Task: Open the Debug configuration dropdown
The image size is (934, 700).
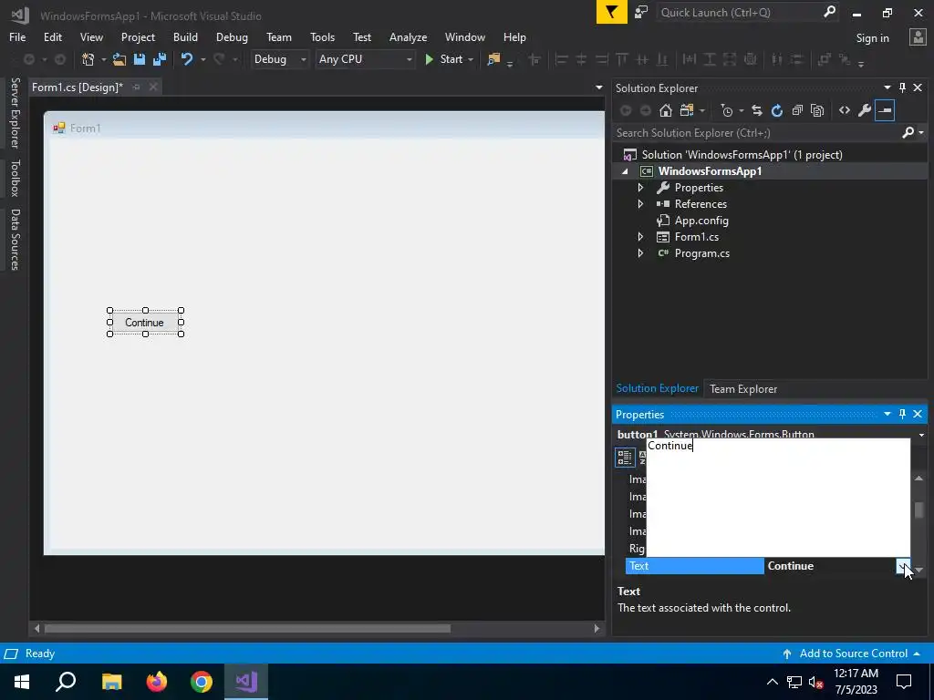Action: click(x=279, y=59)
